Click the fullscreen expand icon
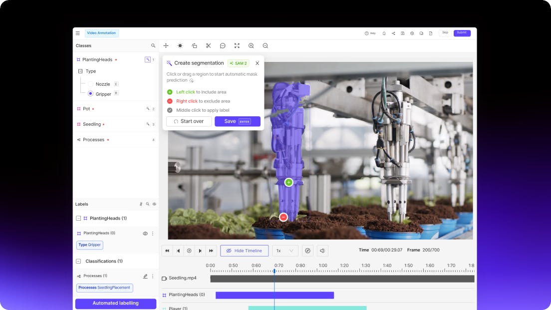The image size is (551, 310). [237, 45]
